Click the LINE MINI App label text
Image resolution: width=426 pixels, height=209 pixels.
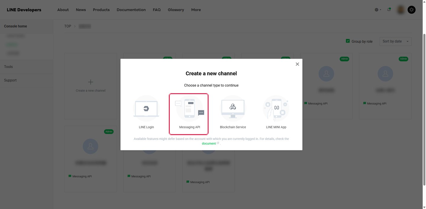click(x=276, y=127)
